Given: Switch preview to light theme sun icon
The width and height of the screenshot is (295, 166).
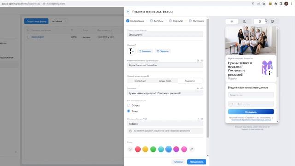Looking at the screenshot, I should (x=232, y=22).
